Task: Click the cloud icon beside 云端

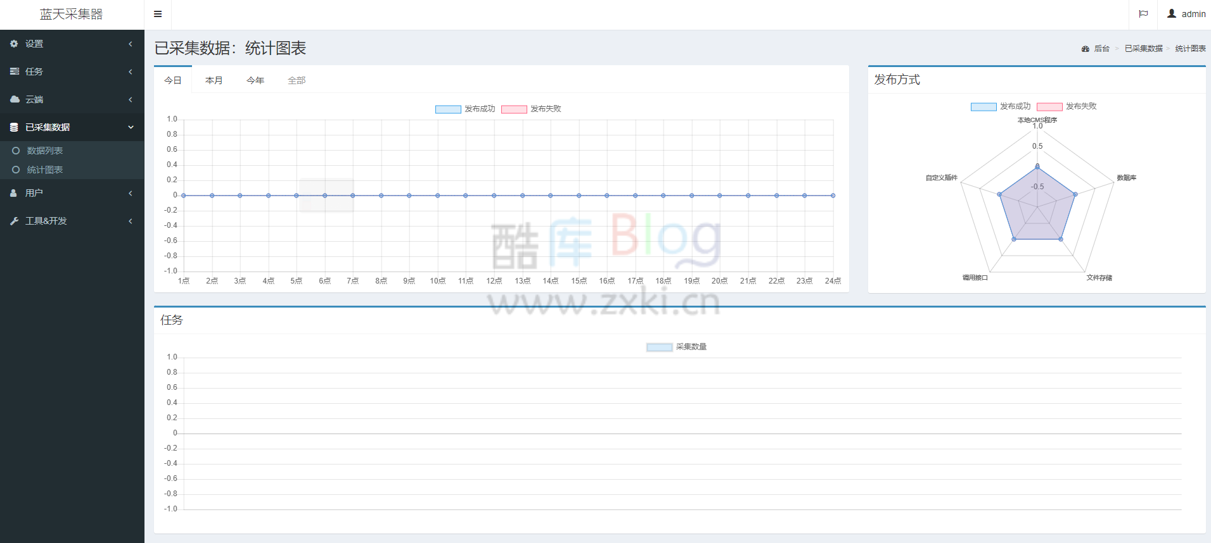Action: pos(14,99)
